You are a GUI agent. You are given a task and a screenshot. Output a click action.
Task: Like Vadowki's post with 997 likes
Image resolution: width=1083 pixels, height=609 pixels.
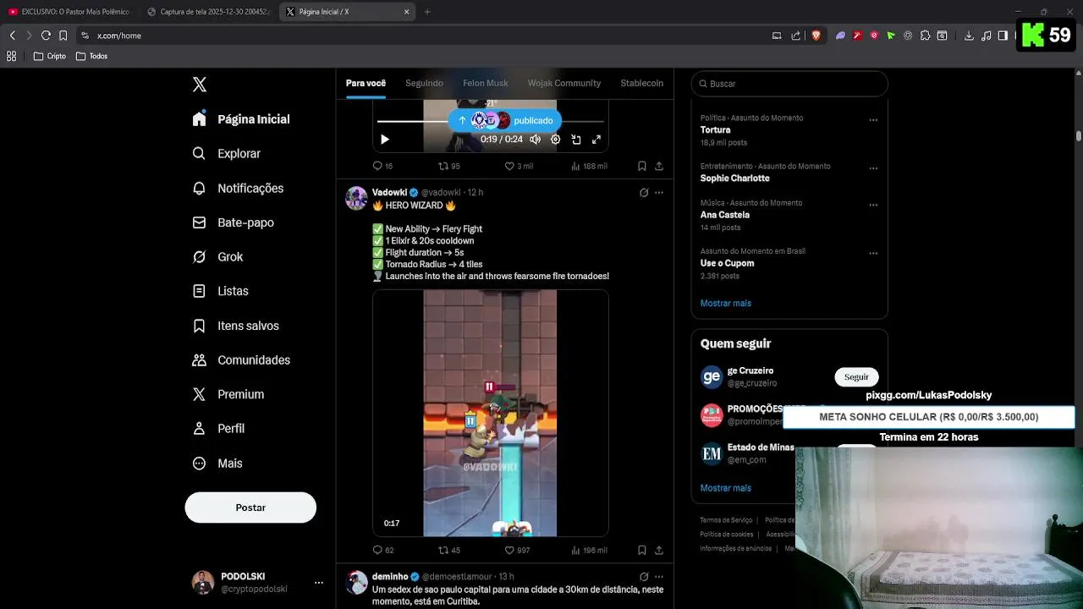point(517,550)
